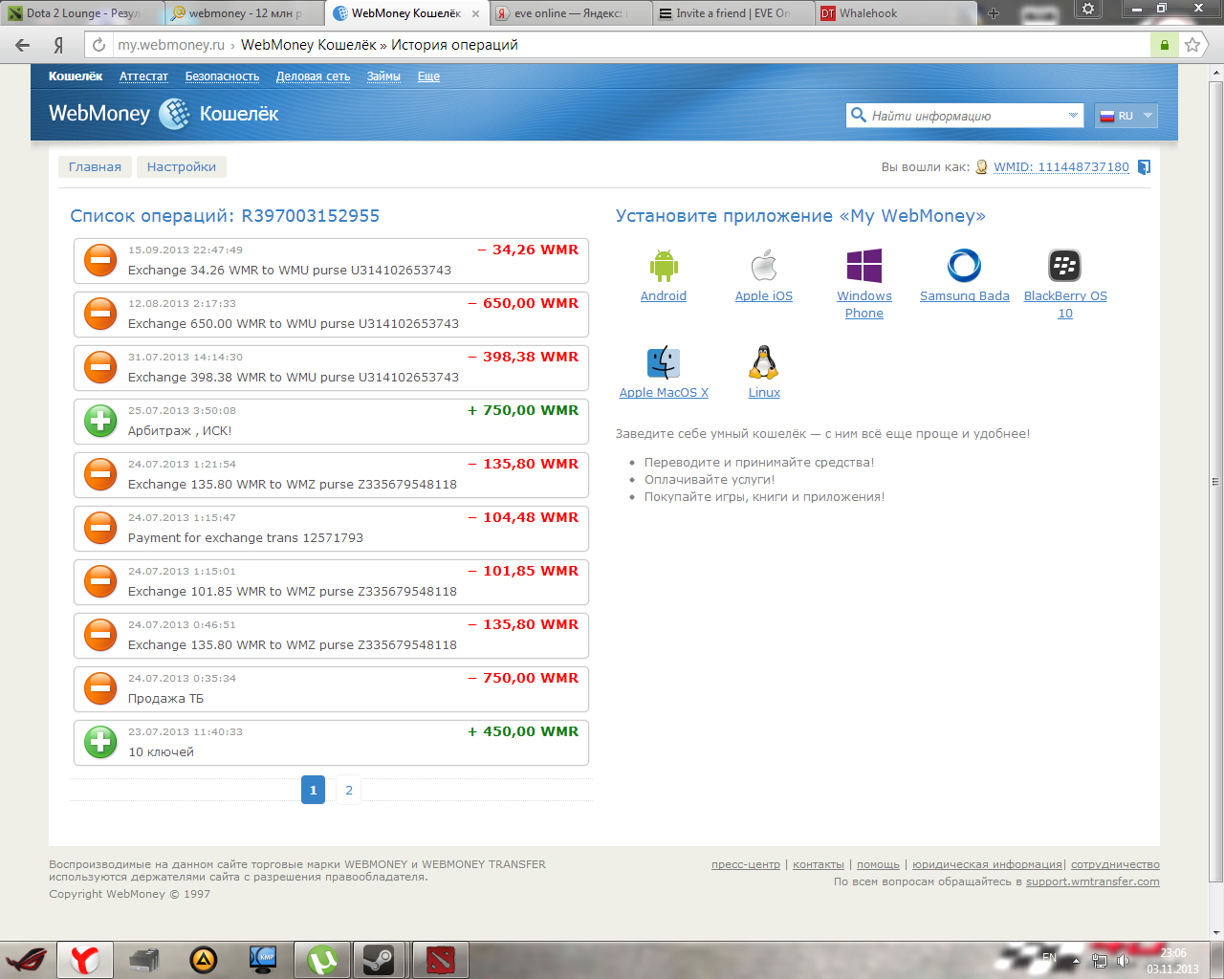Click the WebMoney globe logo in header

174,114
